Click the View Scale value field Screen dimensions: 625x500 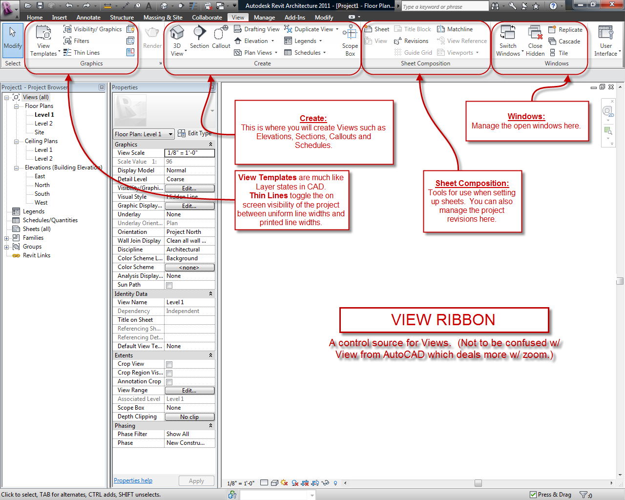click(189, 153)
